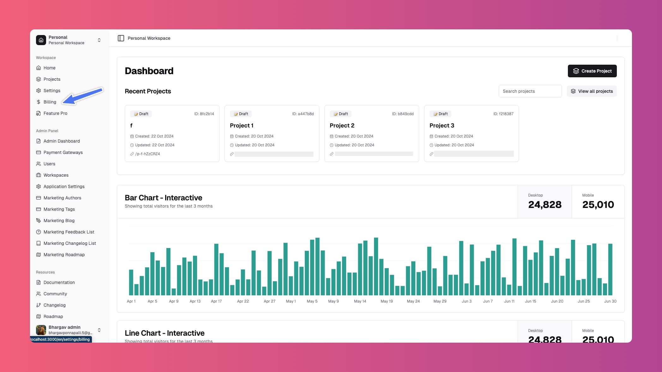Screen dimensions: 662x372
Task: Switch to the Mobile visitors tab
Action: point(598,201)
